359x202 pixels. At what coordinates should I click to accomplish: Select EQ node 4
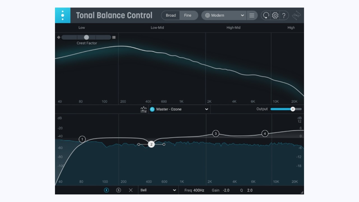(x=265, y=134)
